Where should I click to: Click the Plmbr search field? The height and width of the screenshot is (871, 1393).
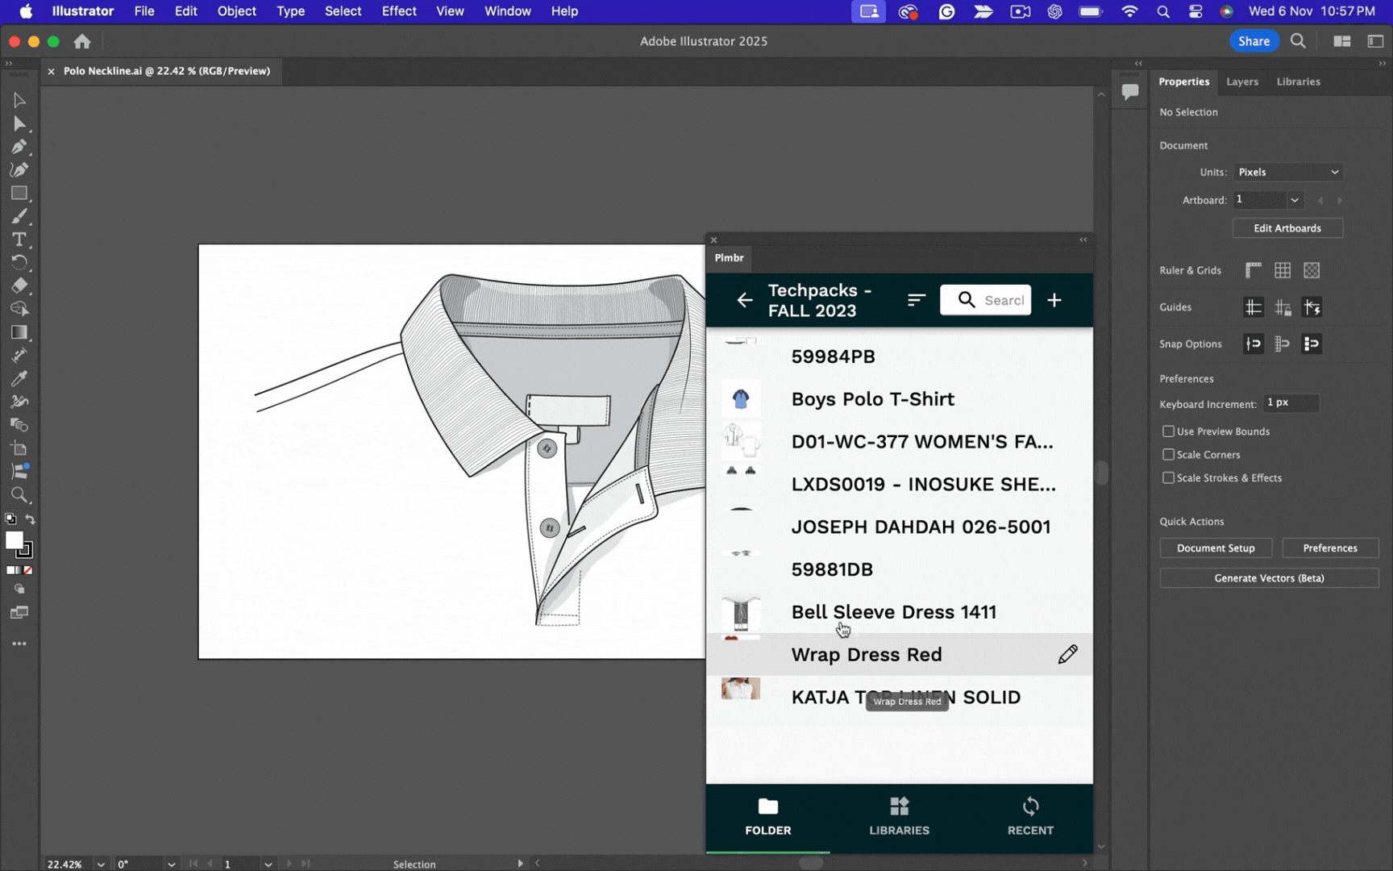985,300
